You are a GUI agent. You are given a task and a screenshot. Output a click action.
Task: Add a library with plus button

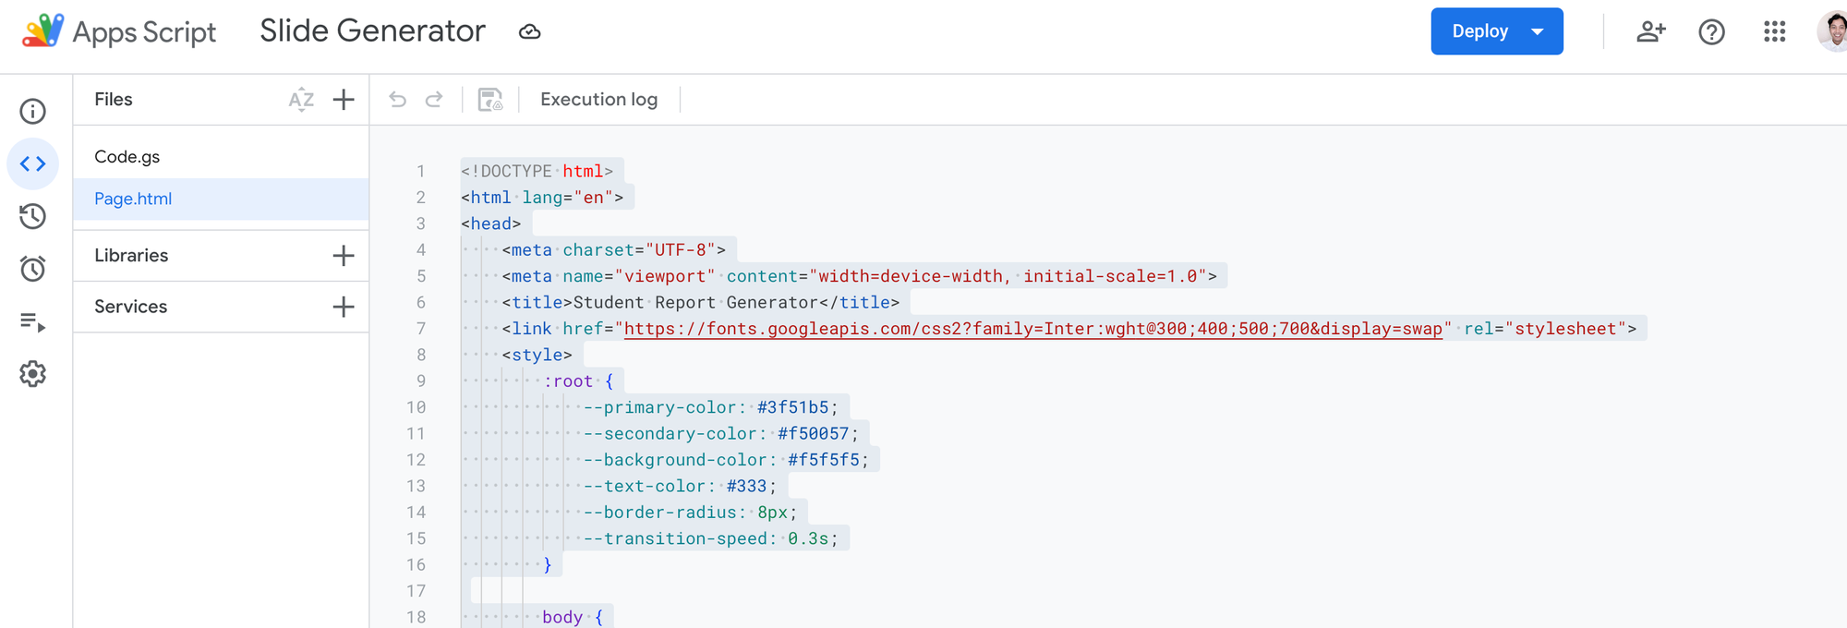tap(344, 256)
